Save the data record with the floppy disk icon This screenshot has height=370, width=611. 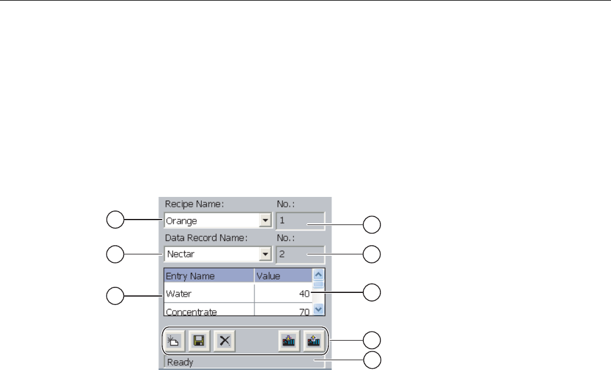[x=199, y=341]
